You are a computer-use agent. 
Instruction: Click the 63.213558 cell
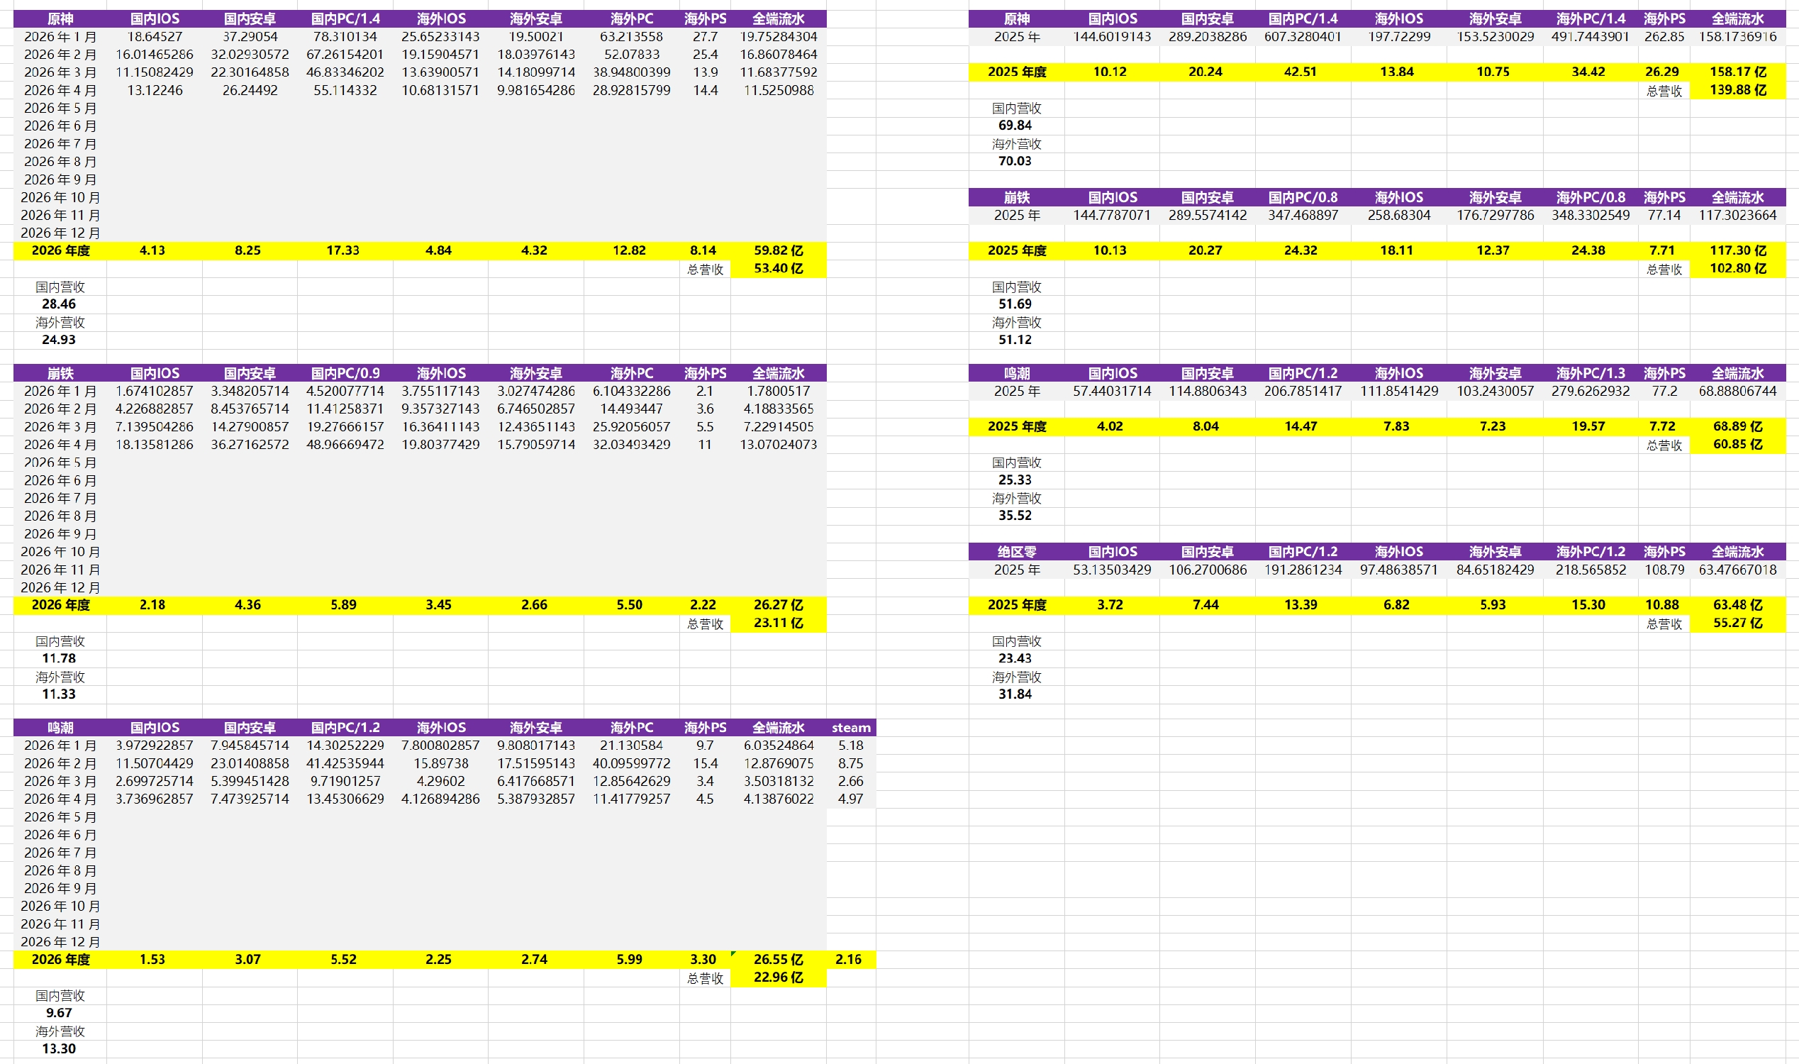[x=631, y=37]
